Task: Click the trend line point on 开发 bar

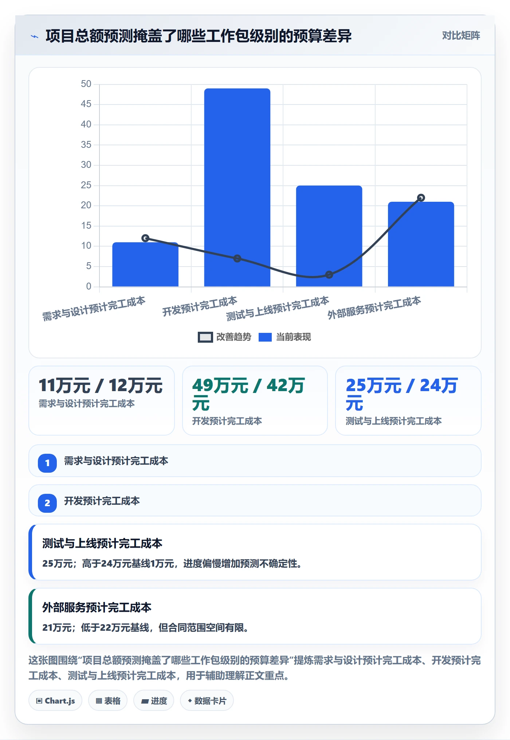Action: 237,259
